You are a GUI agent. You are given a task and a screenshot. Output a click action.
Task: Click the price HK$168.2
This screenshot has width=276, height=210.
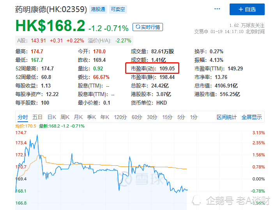[50, 26]
